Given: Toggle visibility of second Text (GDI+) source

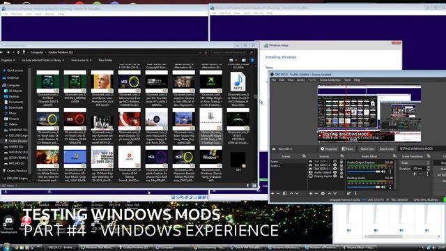Looking at the screenshot, I should (x=334, y=165).
